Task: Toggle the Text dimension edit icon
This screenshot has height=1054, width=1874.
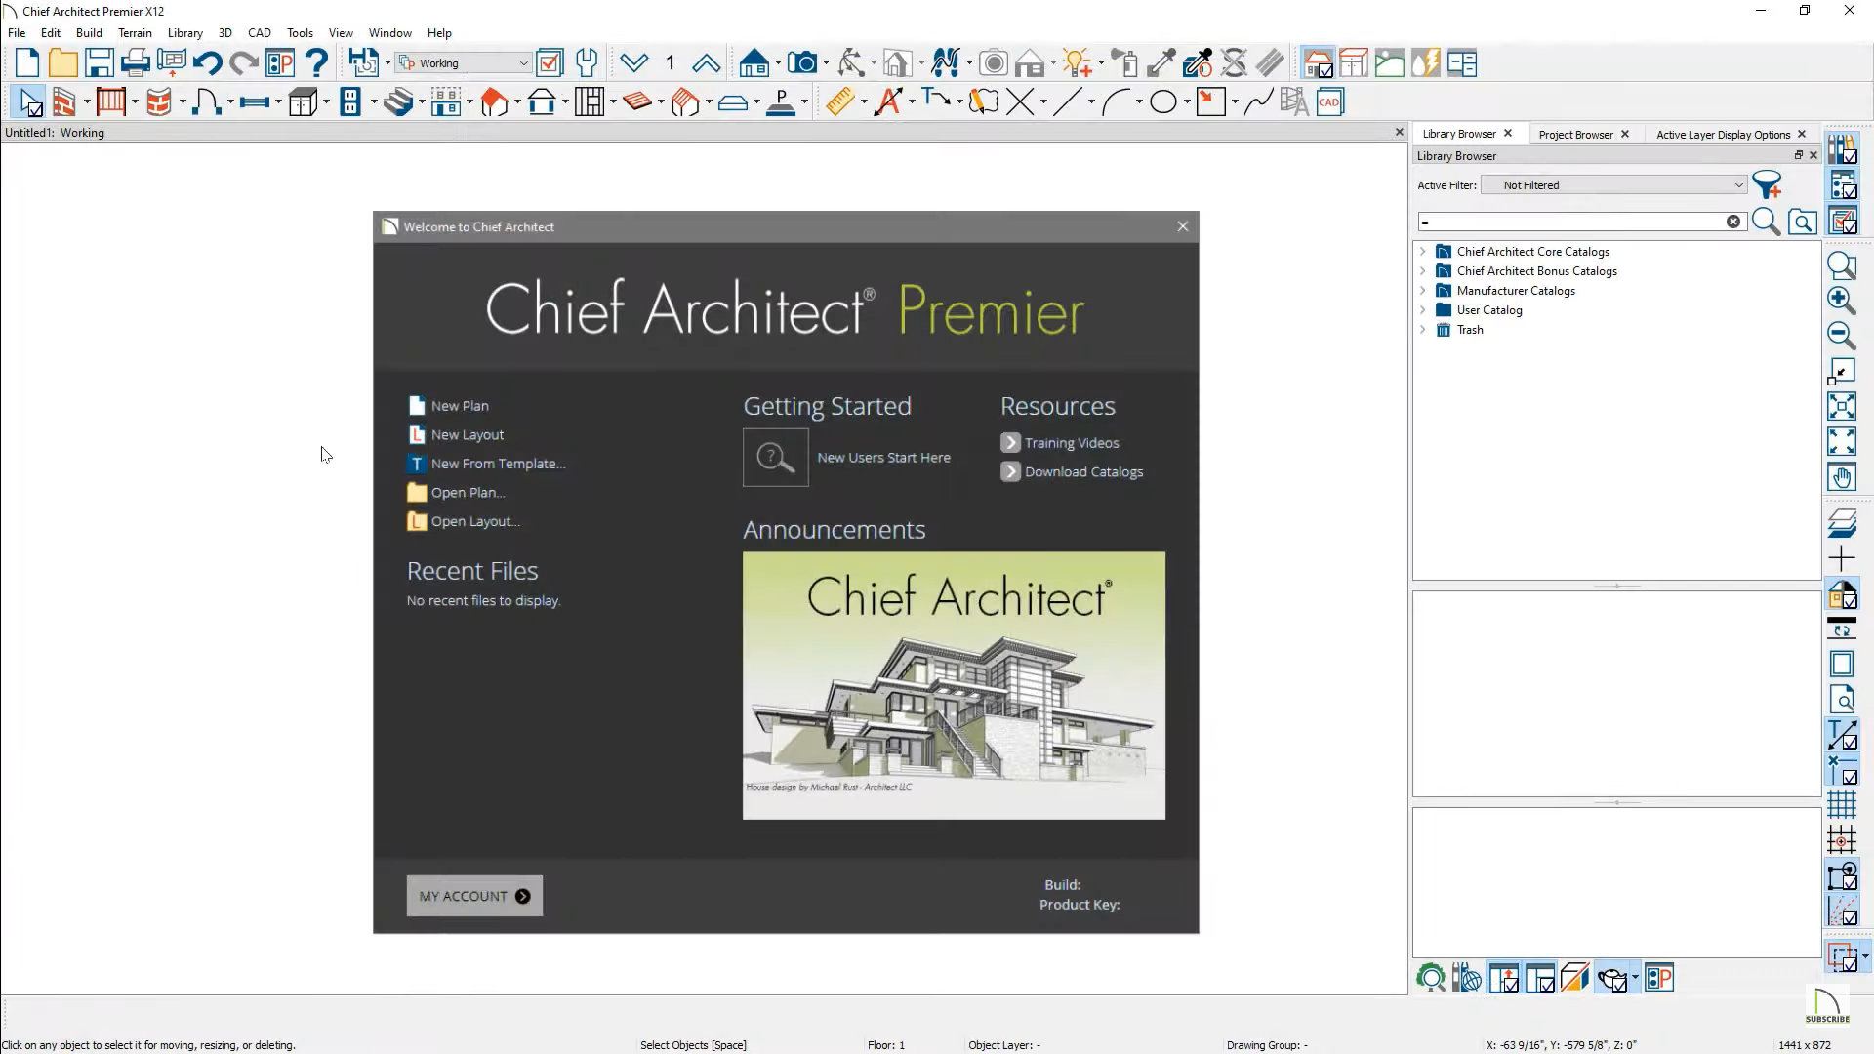Action: 1842,735
